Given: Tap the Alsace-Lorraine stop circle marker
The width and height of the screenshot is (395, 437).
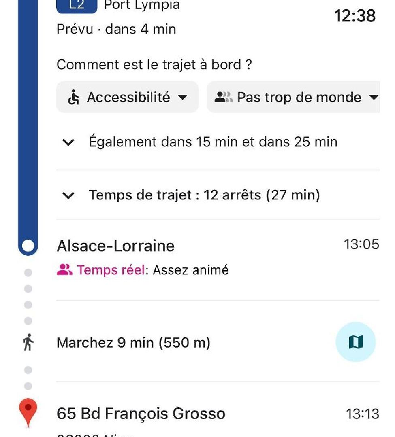Looking at the screenshot, I should point(28,246).
